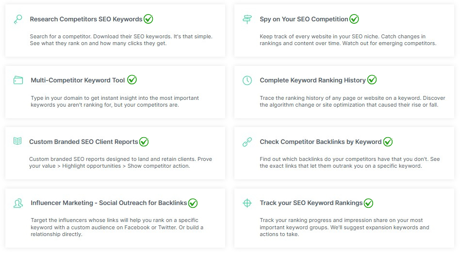Viewport: 460px width, 253px height.
Task: Click the crosshair icon beside Track your SEO Keyword Rankings
Action: point(247,203)
